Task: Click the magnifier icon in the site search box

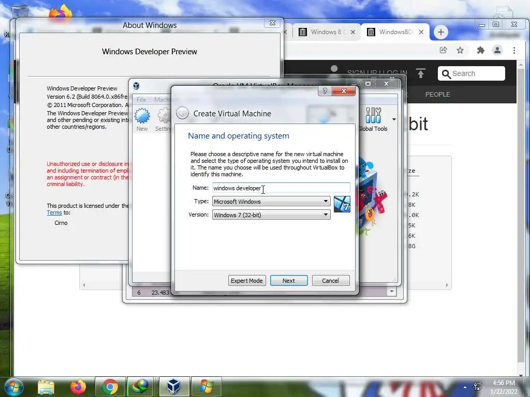Action: 446,74
